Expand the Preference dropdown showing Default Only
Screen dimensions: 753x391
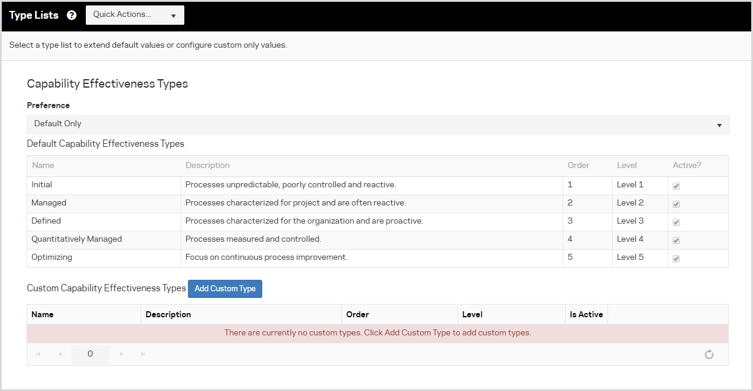[x=378, y=124]
